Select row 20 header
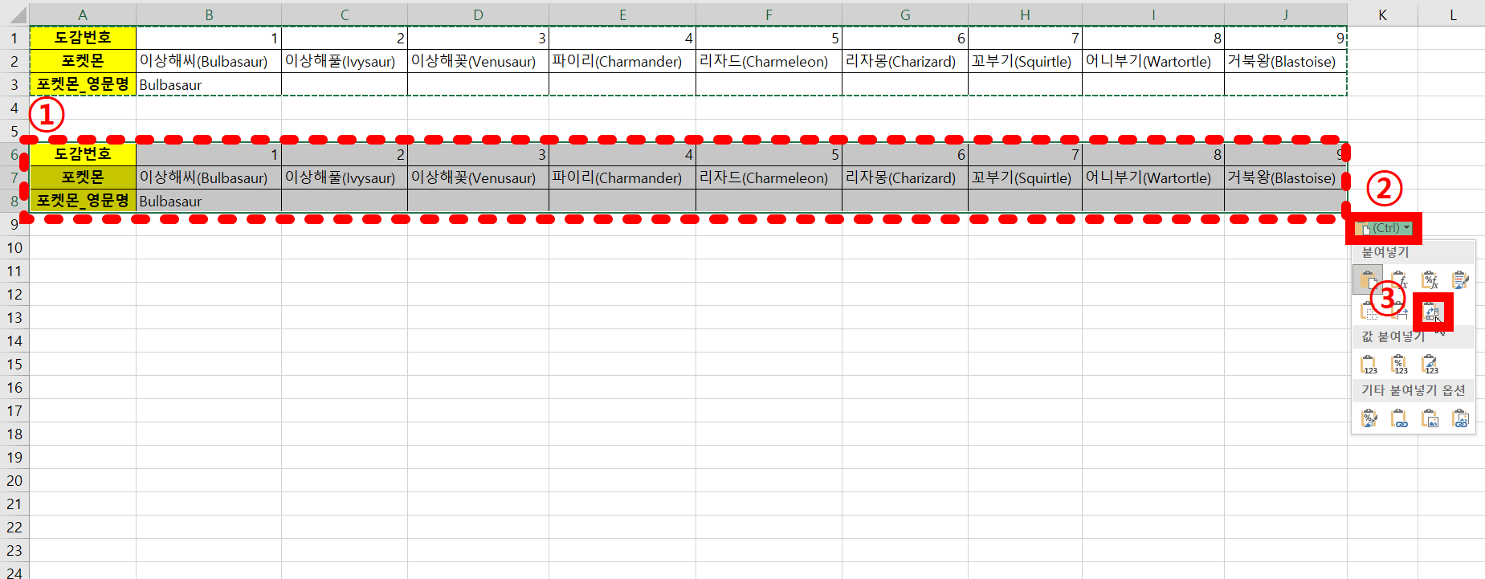This screenshot has height=579, width=1485. (14, 480)
